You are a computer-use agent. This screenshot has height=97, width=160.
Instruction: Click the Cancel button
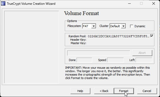tap(147, 91)
